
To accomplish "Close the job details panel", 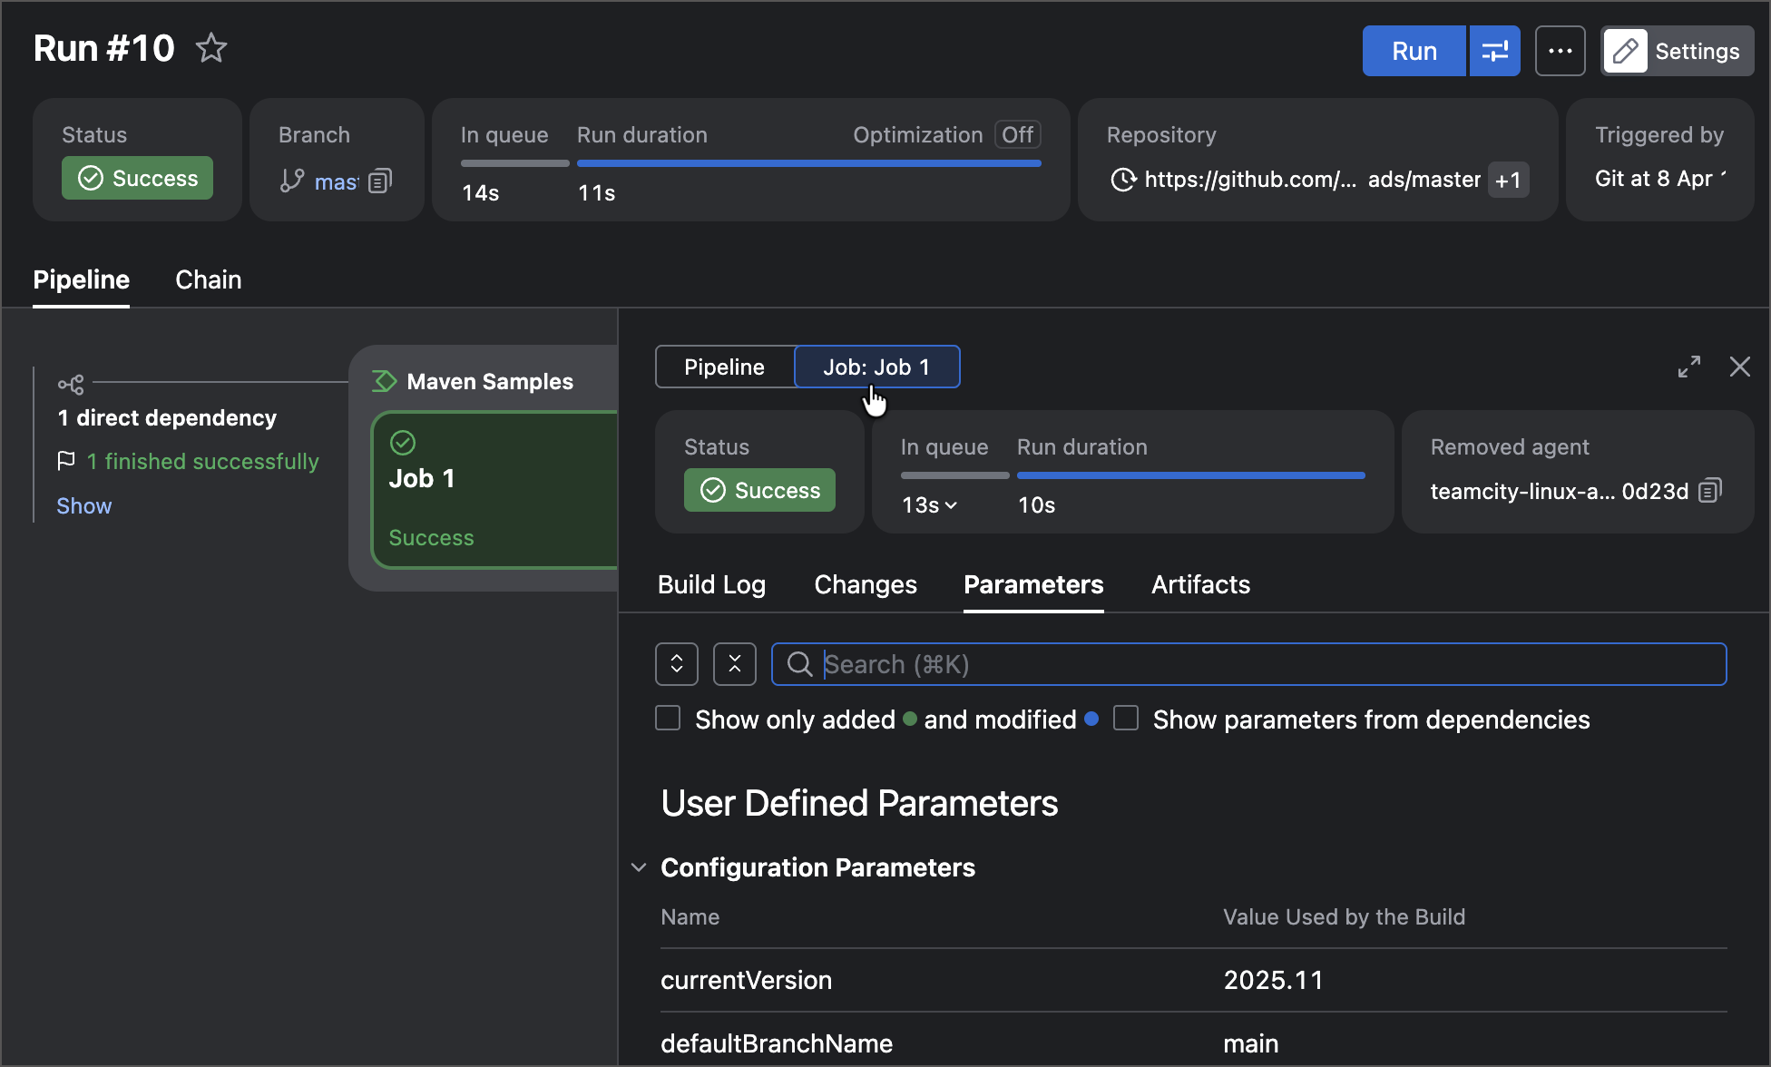I will pos(1740,367).
